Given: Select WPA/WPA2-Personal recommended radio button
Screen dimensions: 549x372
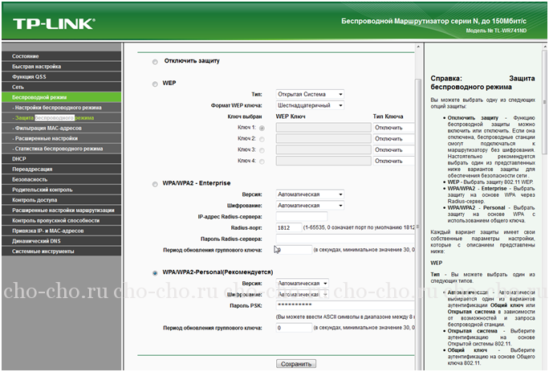Looking at the screenshot, I should [155, 273].
